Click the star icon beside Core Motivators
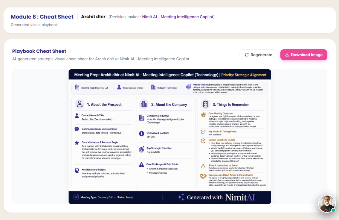 77,143
